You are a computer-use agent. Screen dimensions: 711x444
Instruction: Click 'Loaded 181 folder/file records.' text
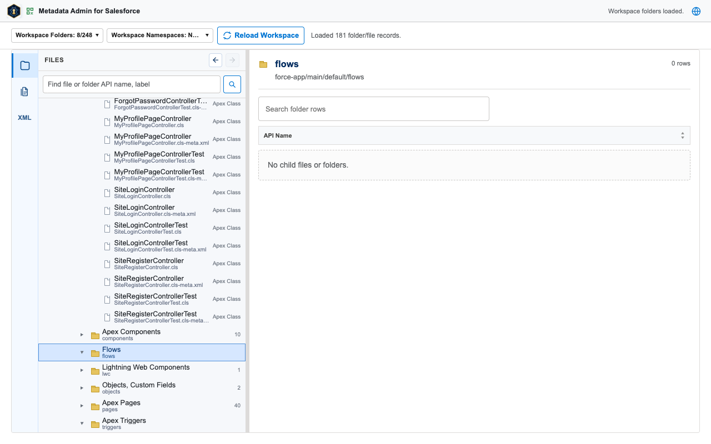pos(356,36)
